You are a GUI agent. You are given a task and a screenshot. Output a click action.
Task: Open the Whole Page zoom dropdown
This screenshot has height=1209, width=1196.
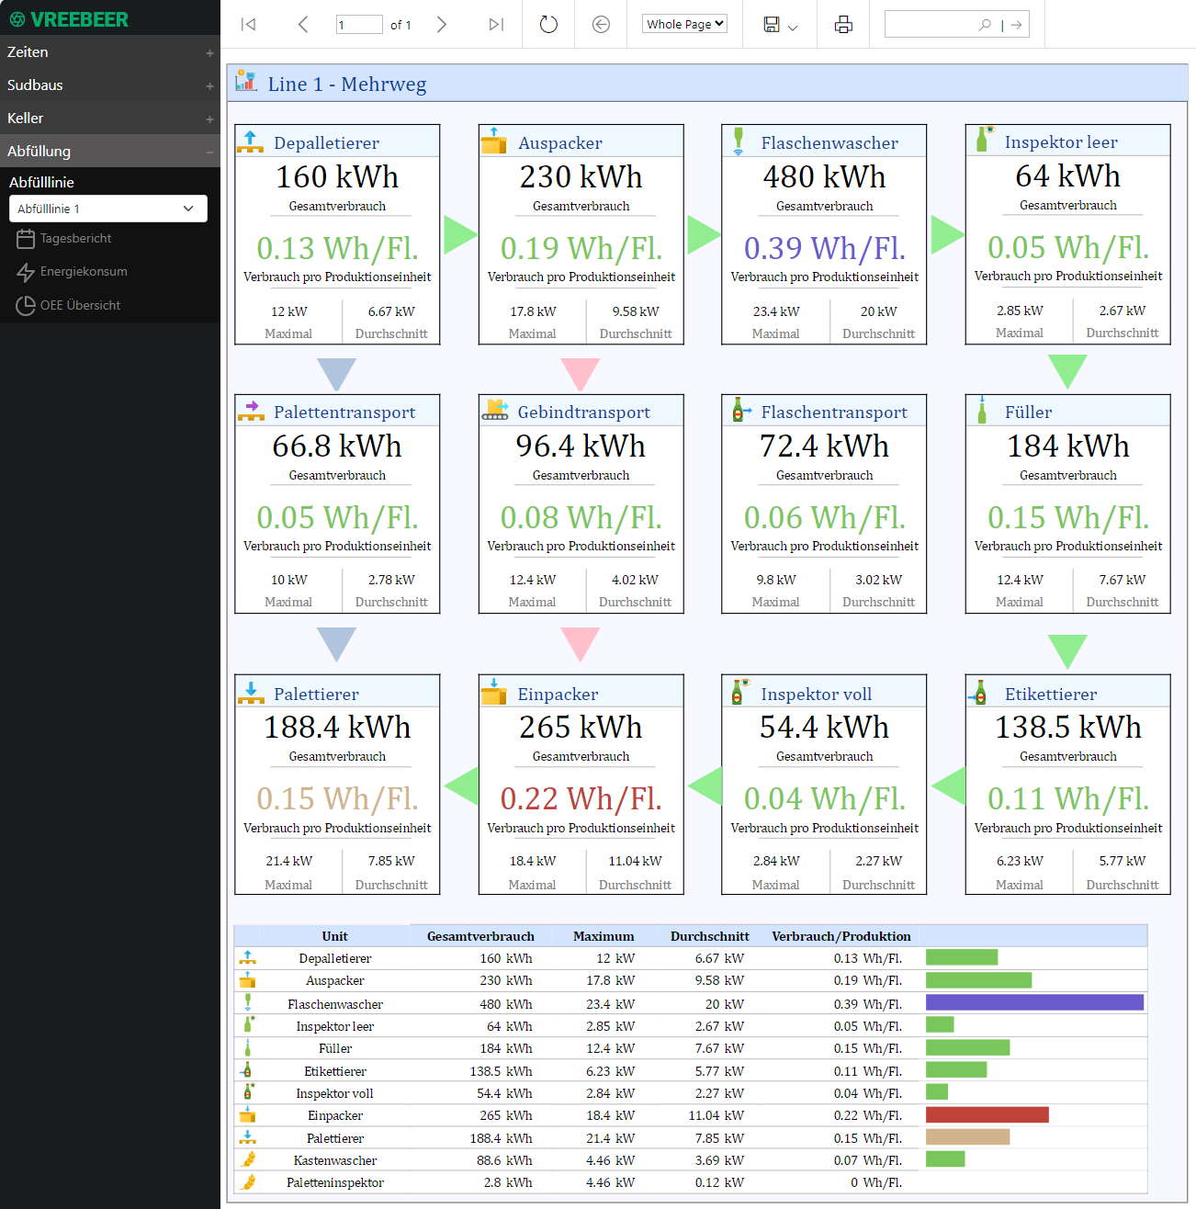(684, 24)
